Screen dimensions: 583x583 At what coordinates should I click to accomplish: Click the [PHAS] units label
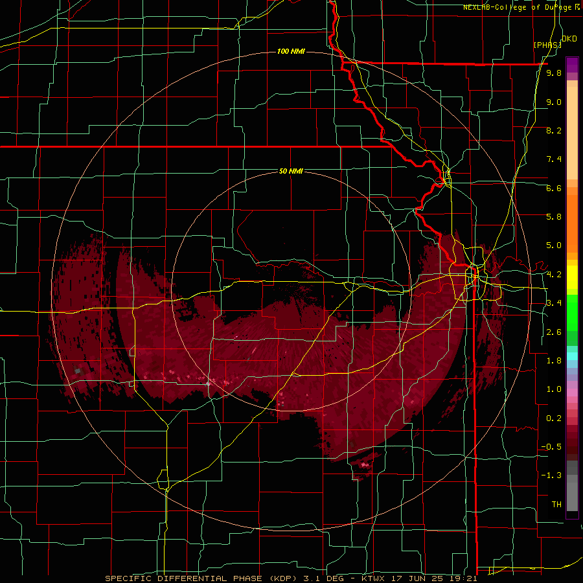coord(547,45)
